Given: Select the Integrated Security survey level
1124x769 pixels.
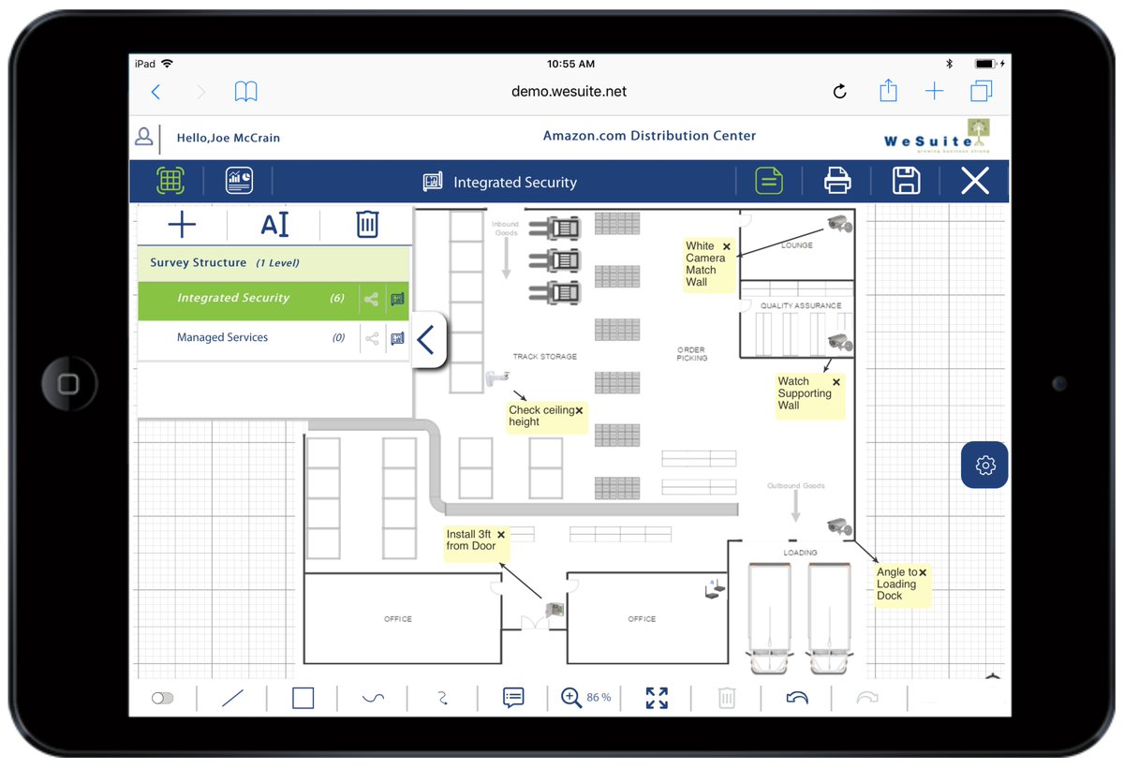Looking at the screenshot, I should [x=233, y=299].
